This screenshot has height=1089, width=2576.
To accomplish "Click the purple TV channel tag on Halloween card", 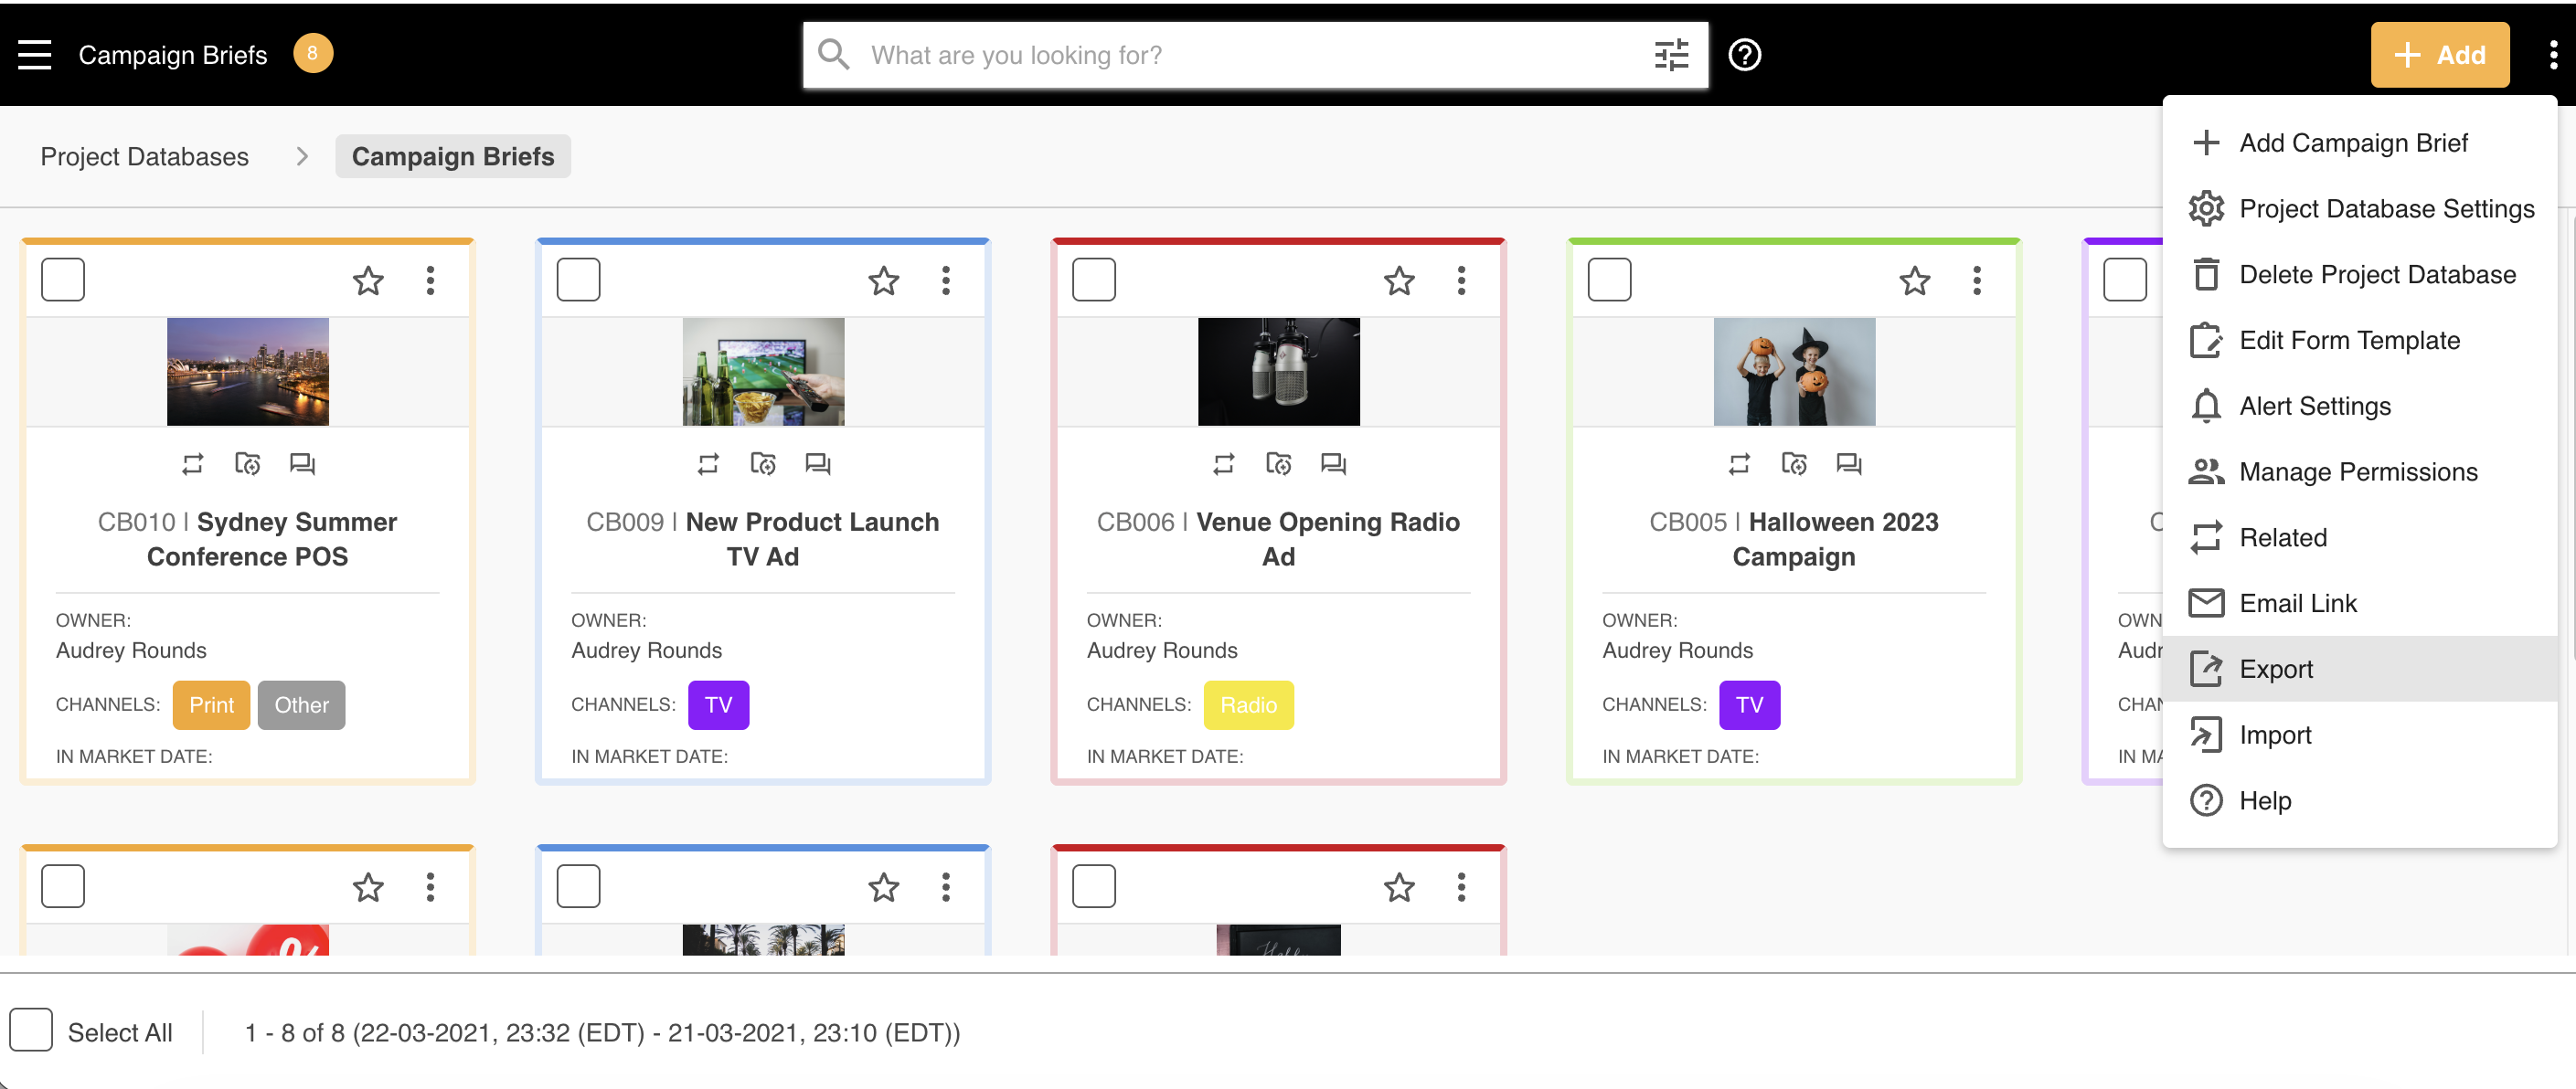I will coord(1748,704).
